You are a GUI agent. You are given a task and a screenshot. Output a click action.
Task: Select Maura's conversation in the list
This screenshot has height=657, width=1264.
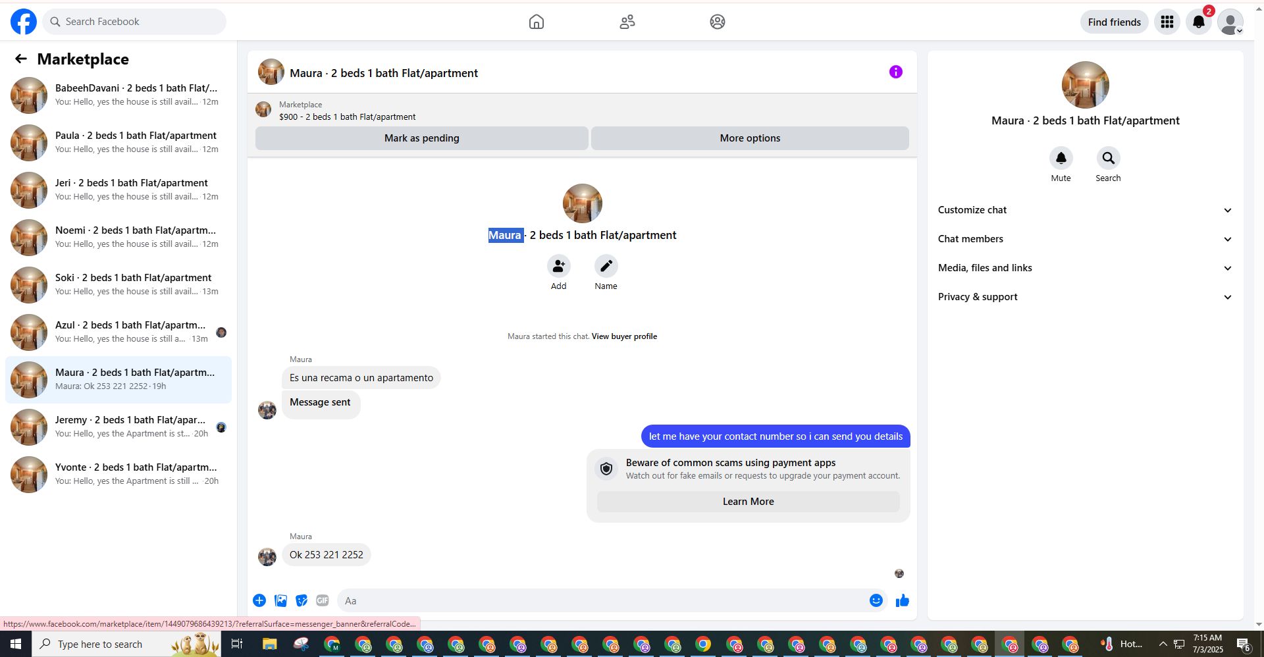pos(118,380)
